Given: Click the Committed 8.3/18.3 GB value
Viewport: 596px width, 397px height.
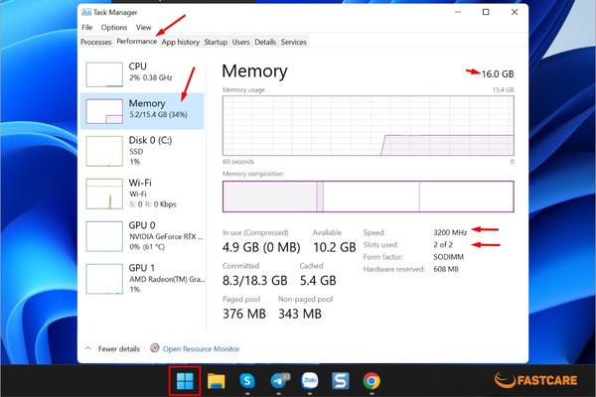Looking at the screenshot, I should point(255,280).
